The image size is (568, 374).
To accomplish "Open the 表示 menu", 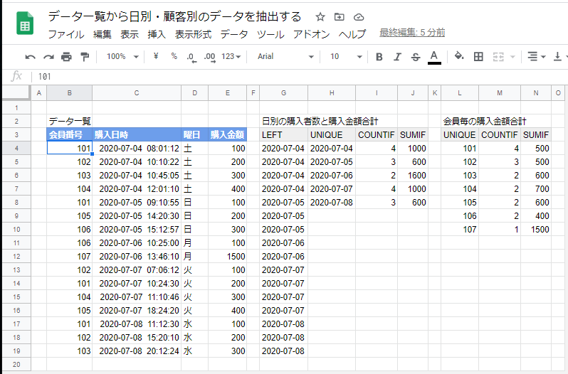I will point(130,34).
